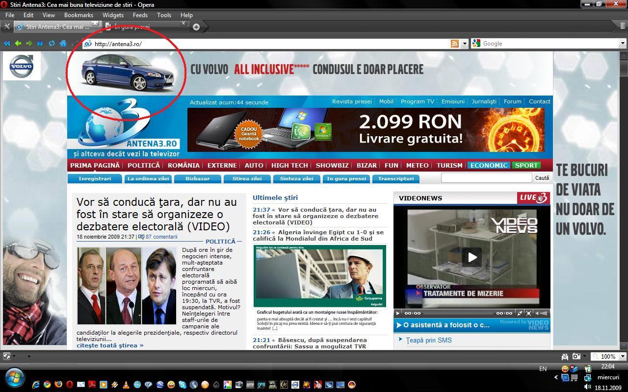Close the Stiri Antena3 tab
628x392 pixels.
click(x=95, y=23)
